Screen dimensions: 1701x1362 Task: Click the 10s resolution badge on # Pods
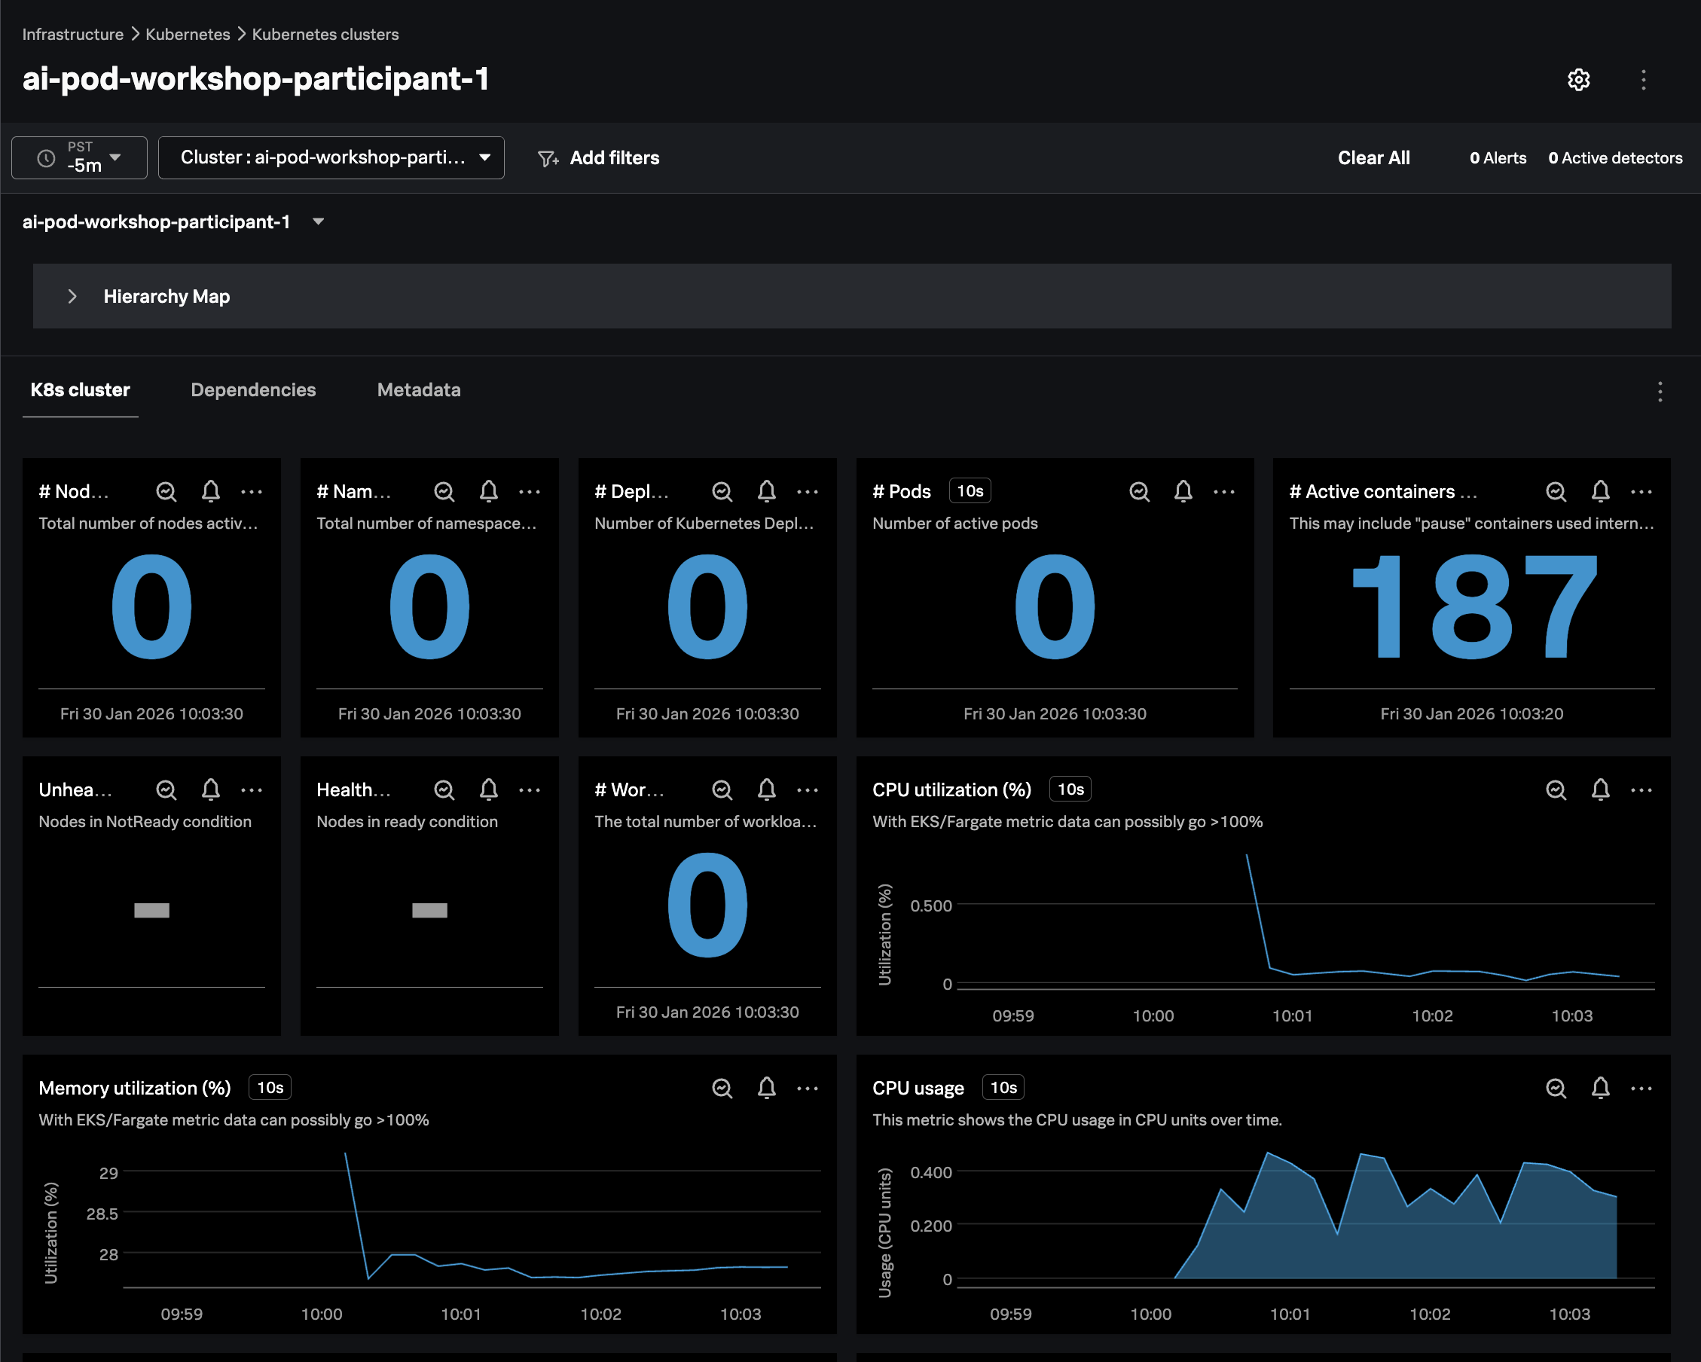pyautogui.click(x=970, y=490)
